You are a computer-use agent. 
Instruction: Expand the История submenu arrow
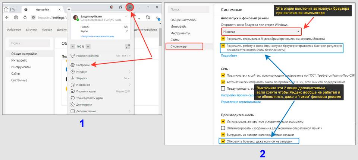click(130, 71)
